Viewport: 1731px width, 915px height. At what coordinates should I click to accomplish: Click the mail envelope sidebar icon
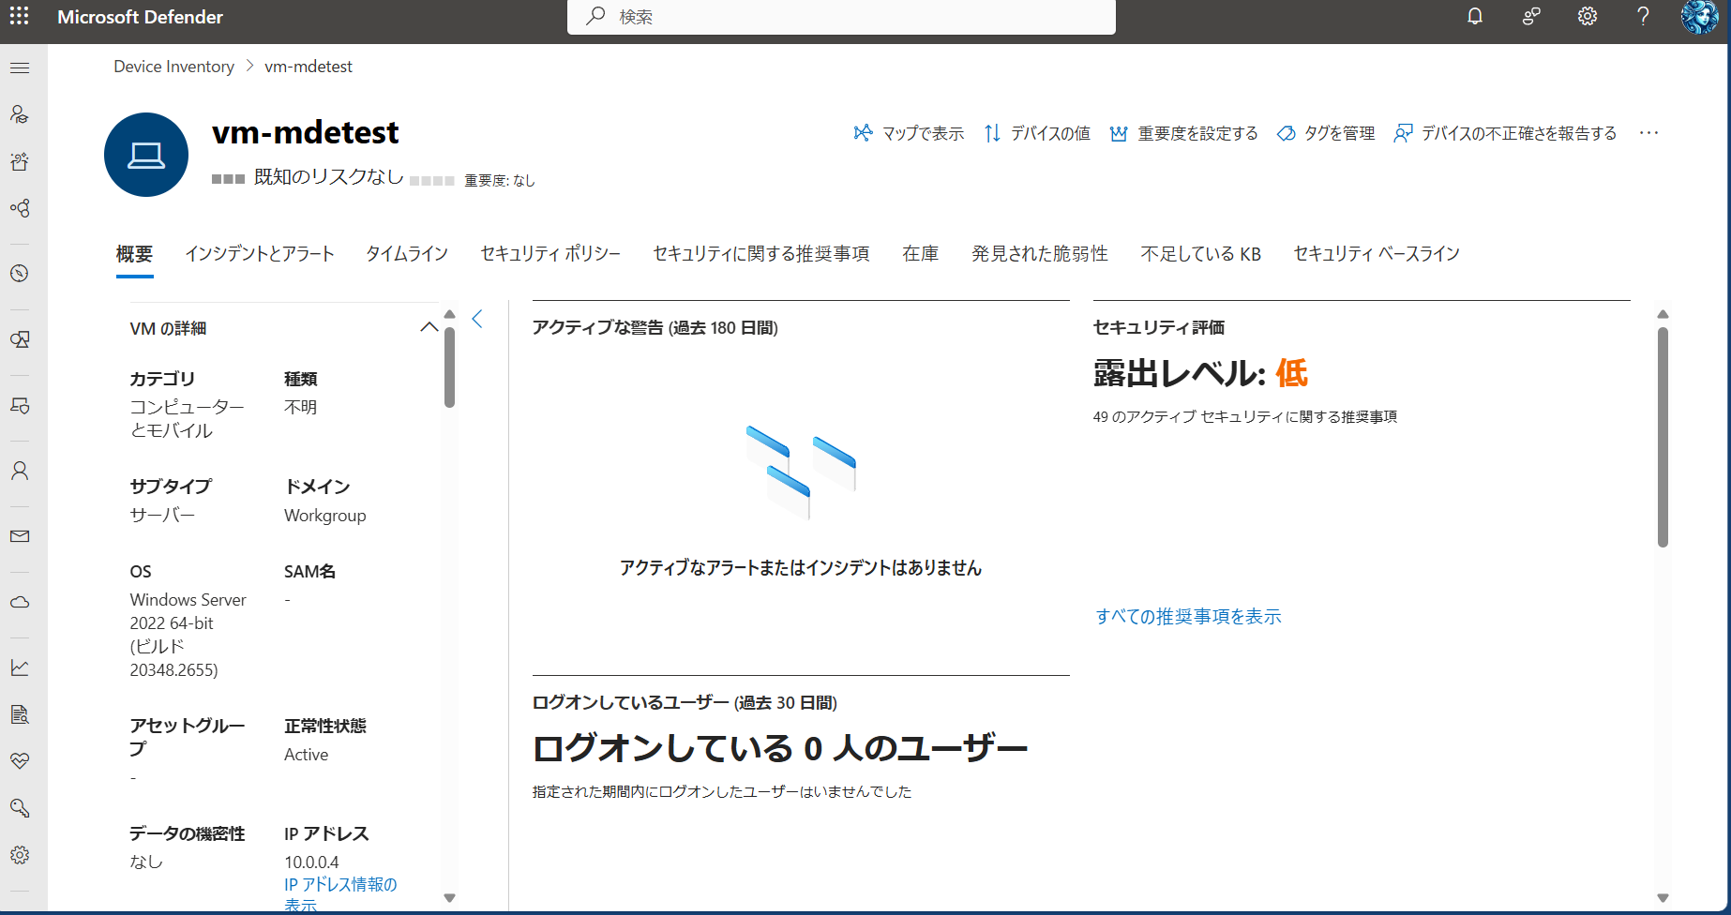pyautogui.click(x=20, y=536)
